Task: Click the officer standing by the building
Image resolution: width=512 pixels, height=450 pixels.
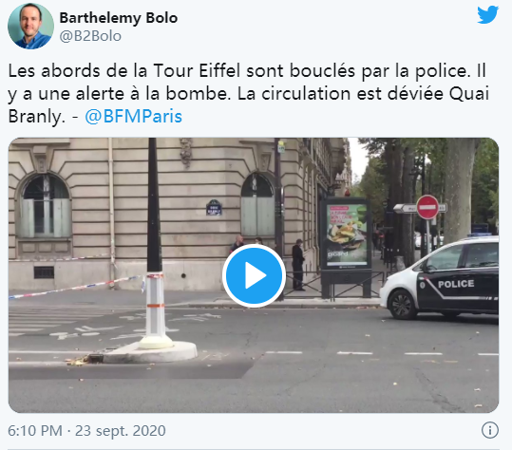Action: click(298, 265)
